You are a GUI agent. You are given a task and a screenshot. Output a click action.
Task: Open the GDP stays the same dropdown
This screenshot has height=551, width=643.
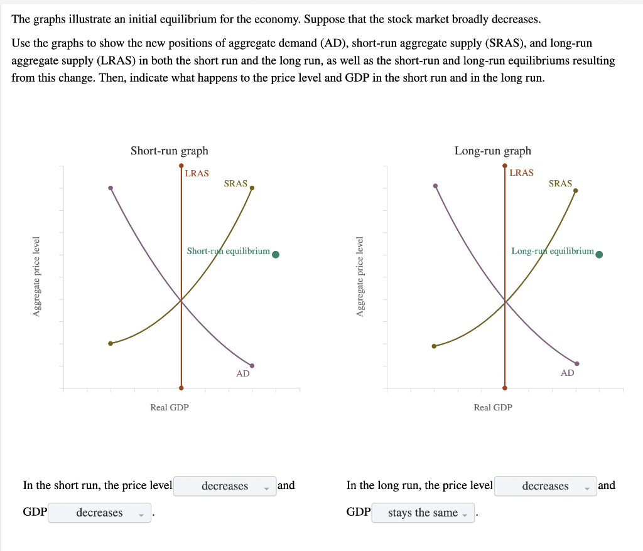pos(423,513)
